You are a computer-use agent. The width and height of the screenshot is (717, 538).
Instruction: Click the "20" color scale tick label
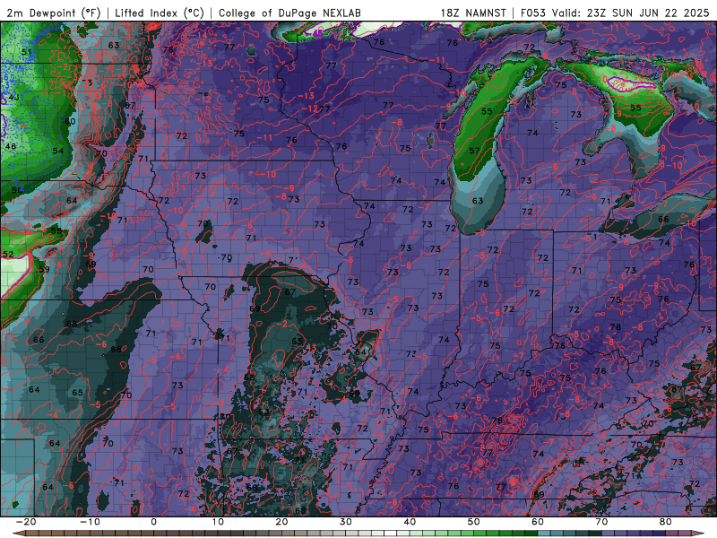[x=281, y=522]
